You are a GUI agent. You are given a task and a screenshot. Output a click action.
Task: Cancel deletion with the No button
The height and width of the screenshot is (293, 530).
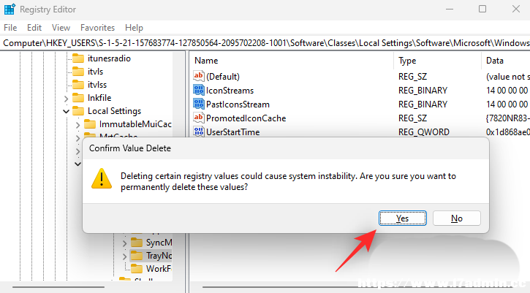coord(457,218)
